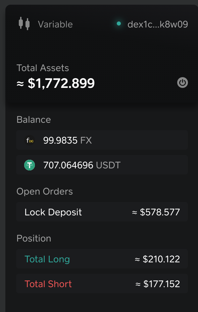
Task: Click the $578.577 lock deposit amount
Action: [160, 212]
